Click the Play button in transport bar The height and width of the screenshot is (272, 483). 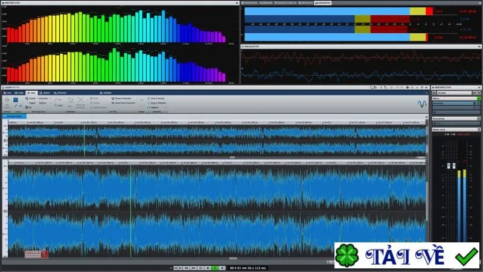pyautogui.click(x=215, y=268)
